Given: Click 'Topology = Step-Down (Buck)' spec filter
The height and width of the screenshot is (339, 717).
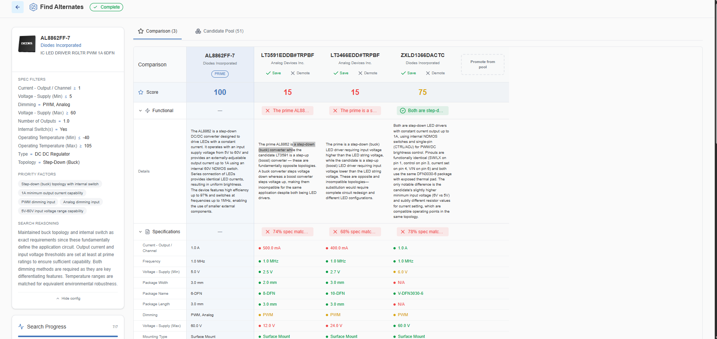Looking at the screenshot, I should [49, 162].
